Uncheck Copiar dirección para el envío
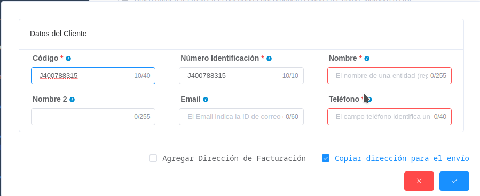Image resolution: width=480 pixels, height=196 pixels. point(326,158)
